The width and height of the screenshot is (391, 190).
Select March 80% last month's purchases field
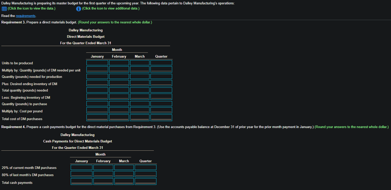(124, 174)
